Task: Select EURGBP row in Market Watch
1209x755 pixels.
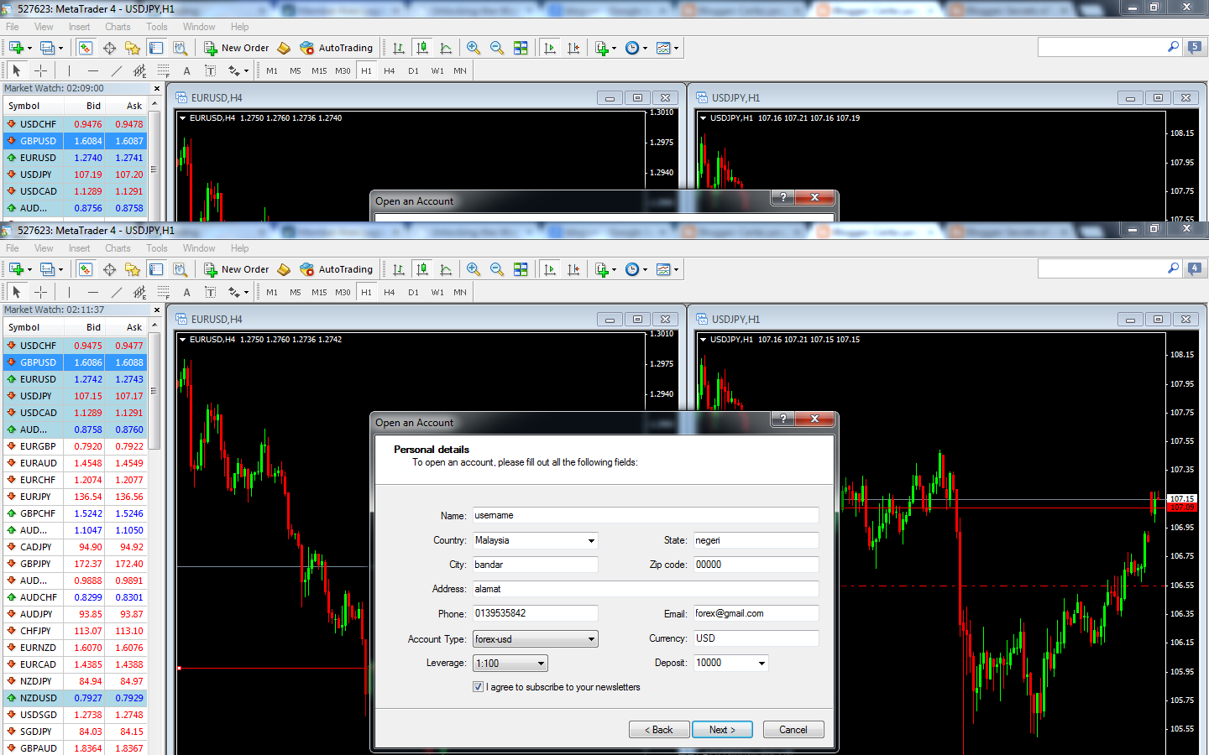Action: pyautogui.click(x=76, y=446)
